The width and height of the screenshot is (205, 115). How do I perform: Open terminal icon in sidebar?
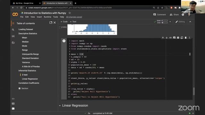pyautogui.click(x=13, y=109)
